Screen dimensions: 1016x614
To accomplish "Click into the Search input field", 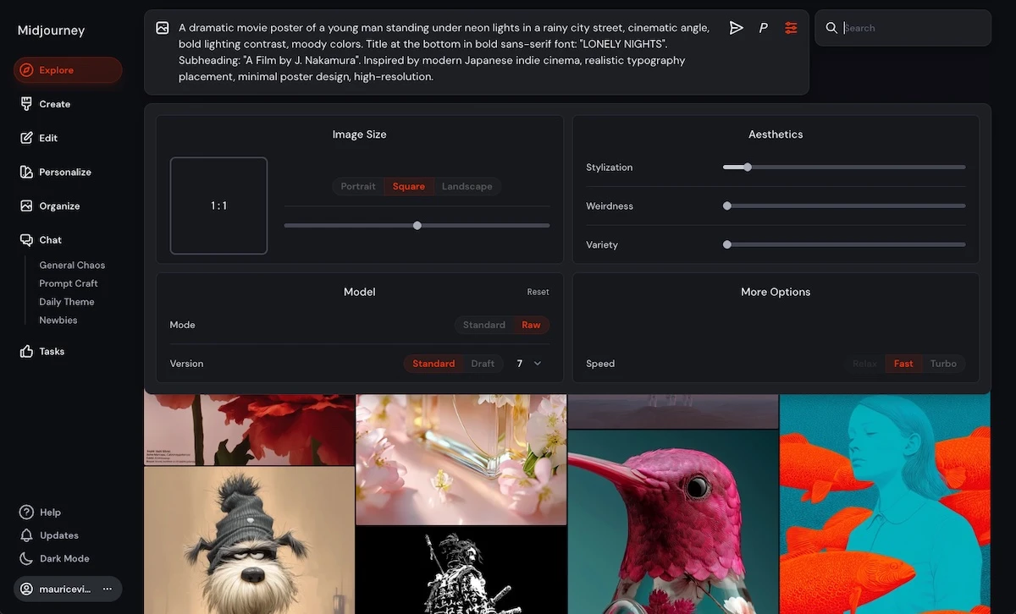I will coord(911,28).
